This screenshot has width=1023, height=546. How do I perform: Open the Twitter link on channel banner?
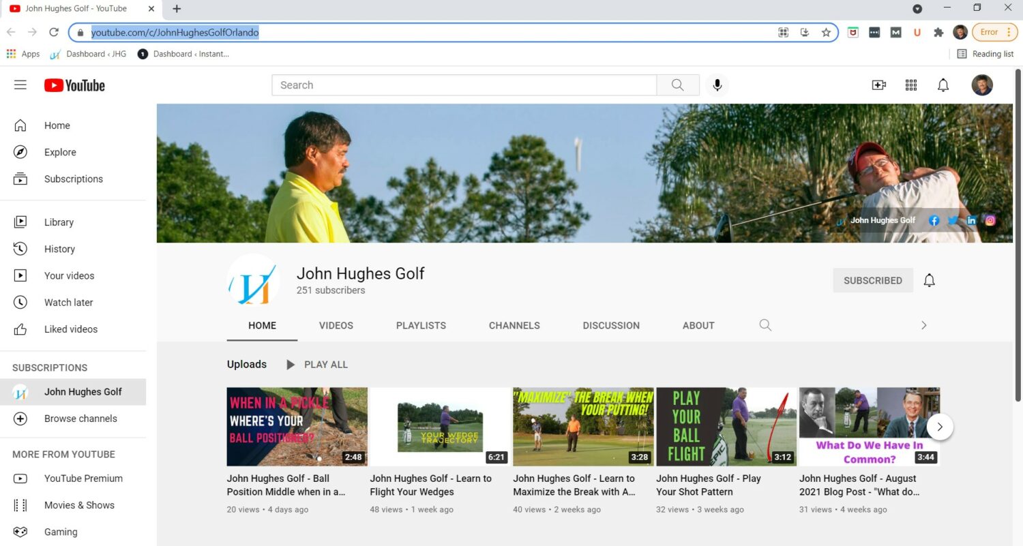point(953,220)
